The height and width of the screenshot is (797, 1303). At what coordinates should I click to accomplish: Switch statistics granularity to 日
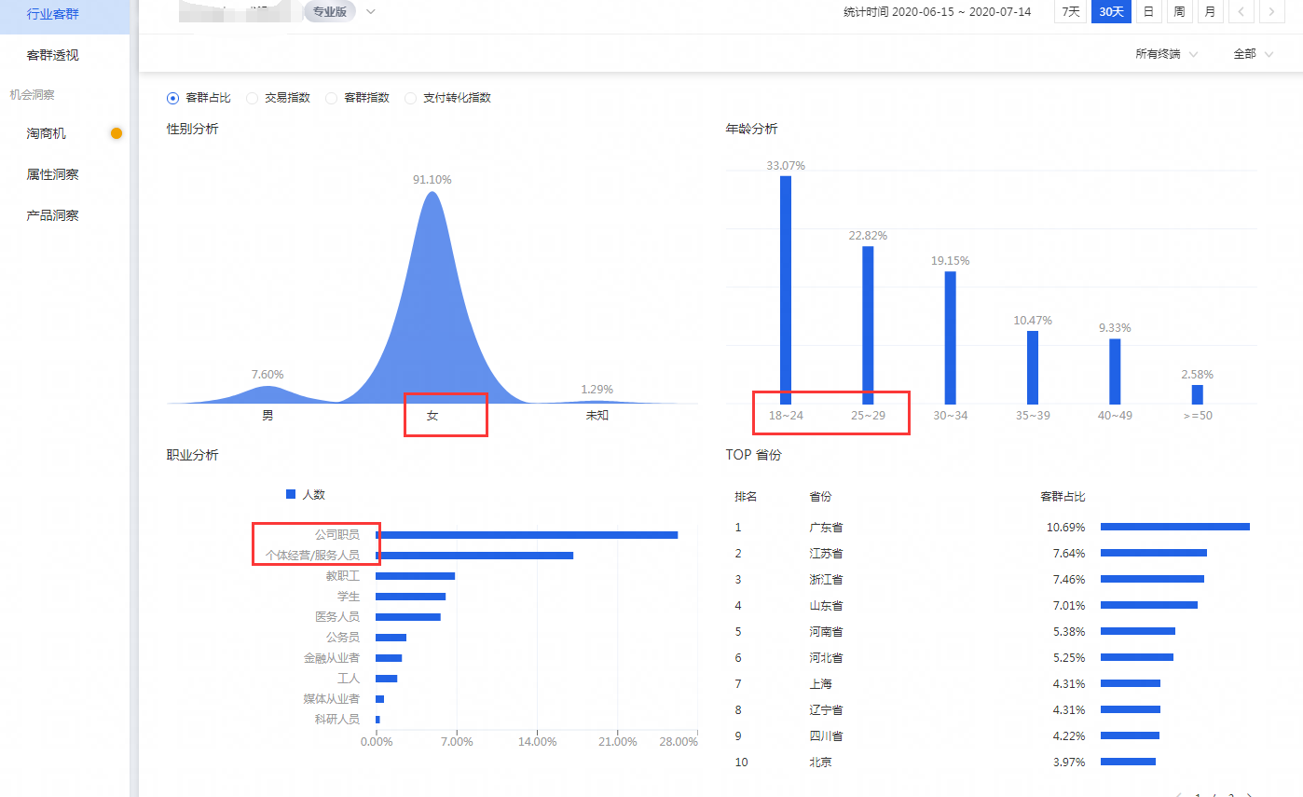(x=1148, y=12)
